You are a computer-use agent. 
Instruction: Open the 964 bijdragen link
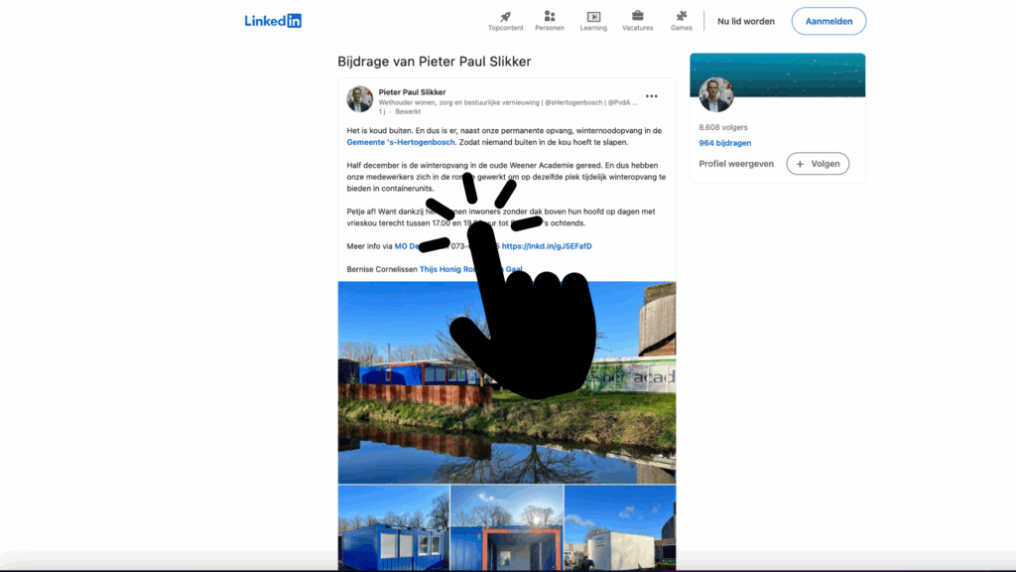[724, 143]
